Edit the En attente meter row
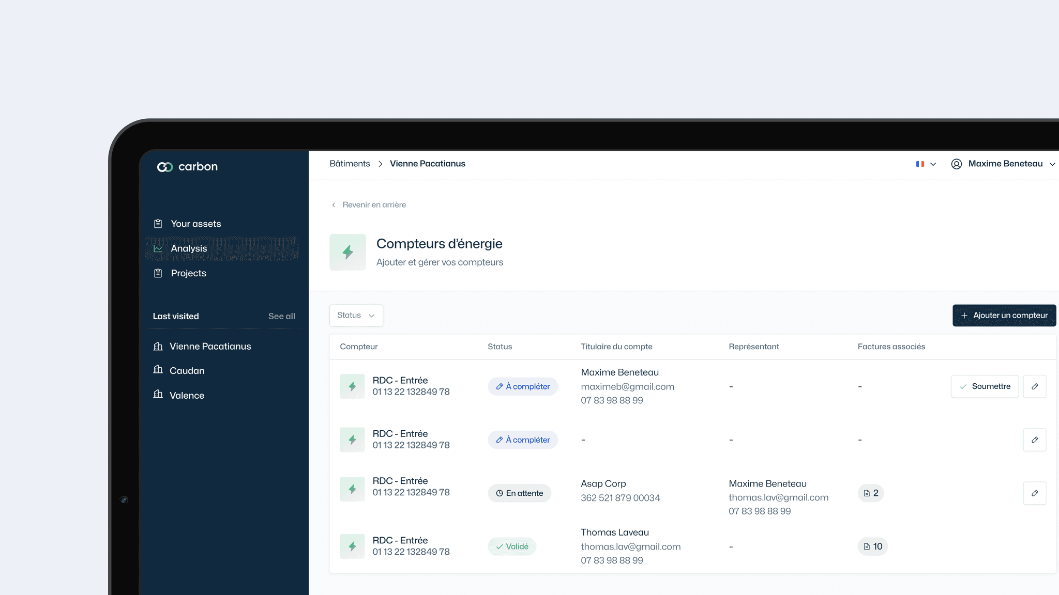1059x595 pixels. click(1034, 493)
